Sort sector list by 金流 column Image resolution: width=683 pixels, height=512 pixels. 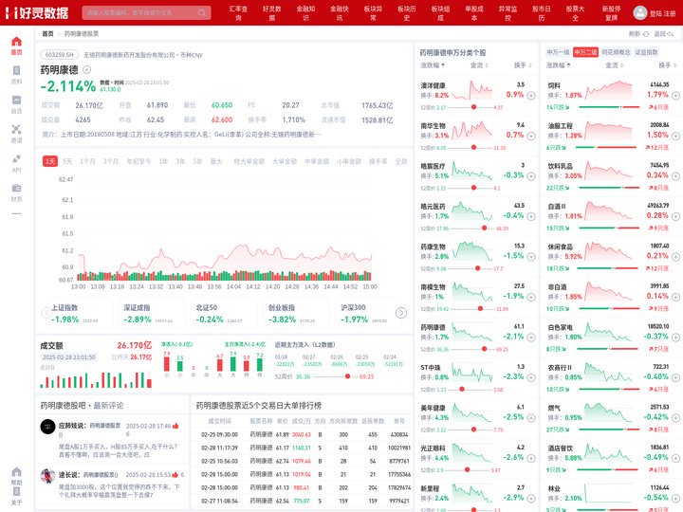pos(614,65)
